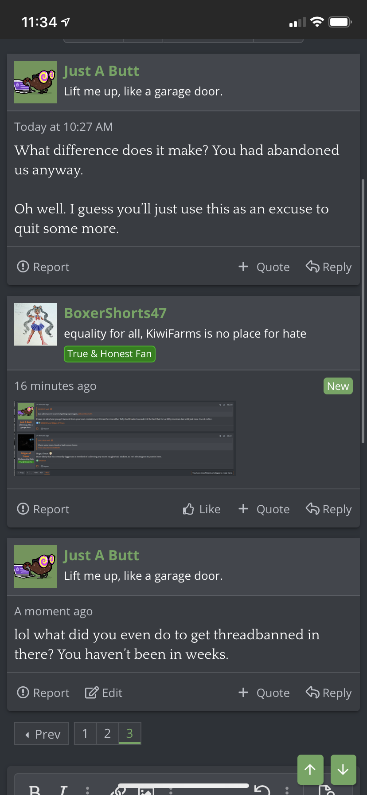This screenshot has width=367, height=795.
Task: Go to page 1 of thread
Action: pos(85,733)
